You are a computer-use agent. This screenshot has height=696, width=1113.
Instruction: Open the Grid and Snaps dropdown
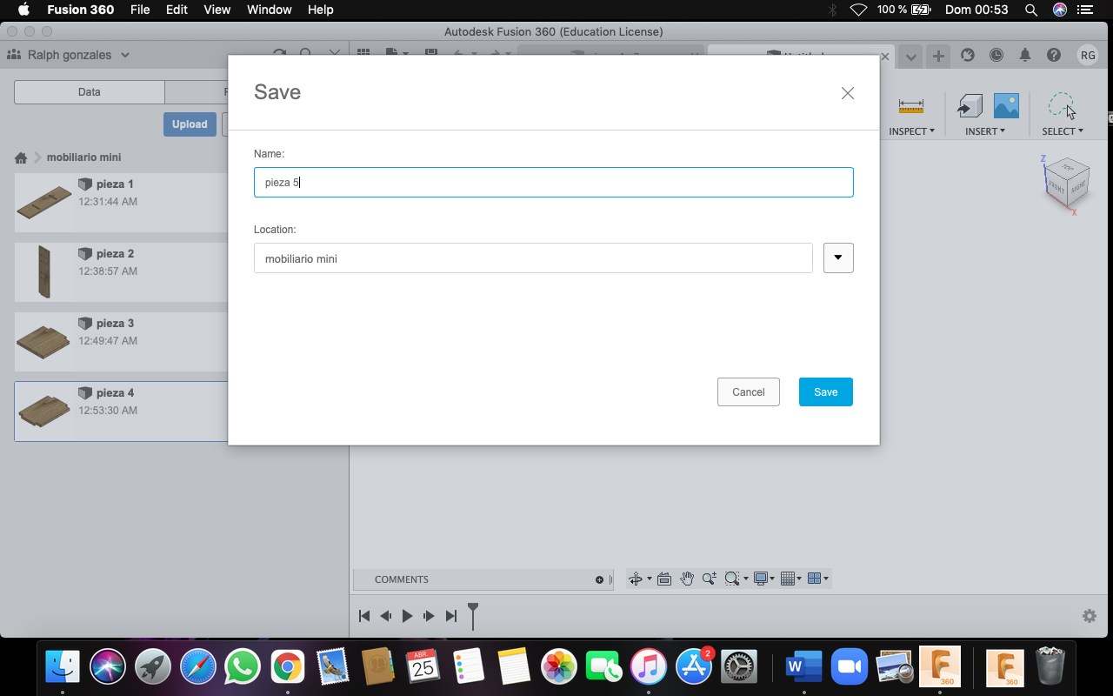790,579
